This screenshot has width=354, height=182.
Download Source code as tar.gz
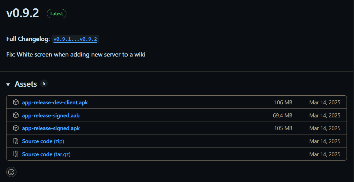click(x=46, y=154)
